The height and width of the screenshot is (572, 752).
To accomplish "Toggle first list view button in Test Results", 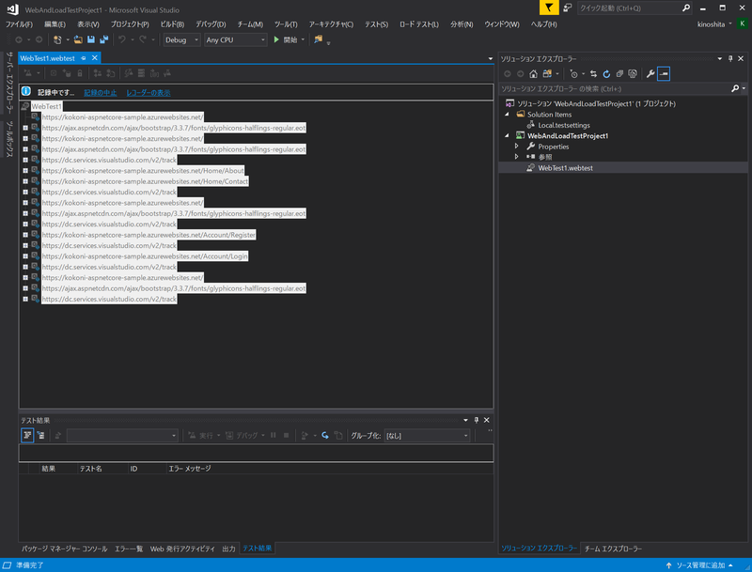I will (x=27, y=436).
